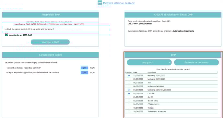Toggle Envoyé checkbox for Notes sur le Patient
This screenshot has height=118, width=223.
pos(129,86)
